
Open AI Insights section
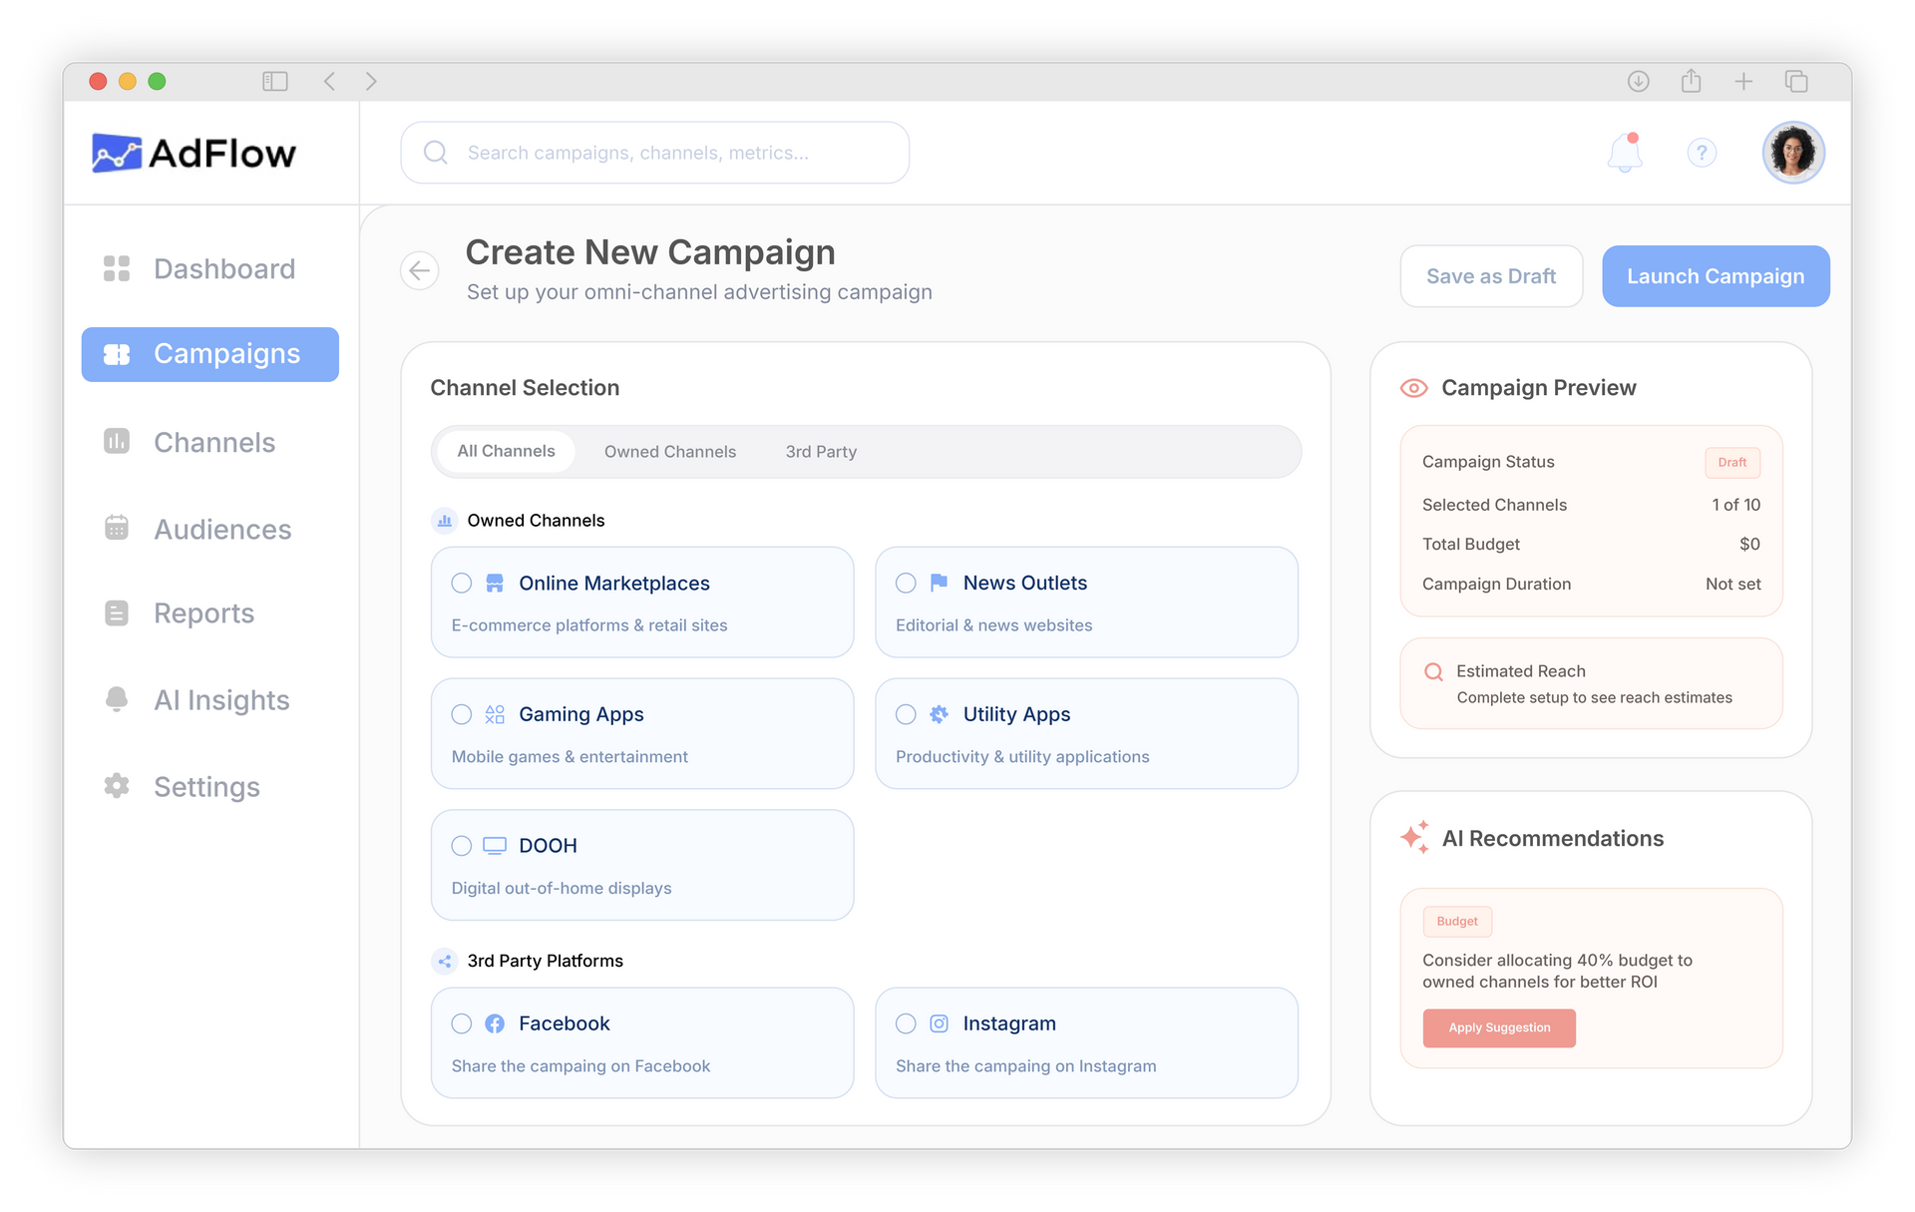[220, 699]
